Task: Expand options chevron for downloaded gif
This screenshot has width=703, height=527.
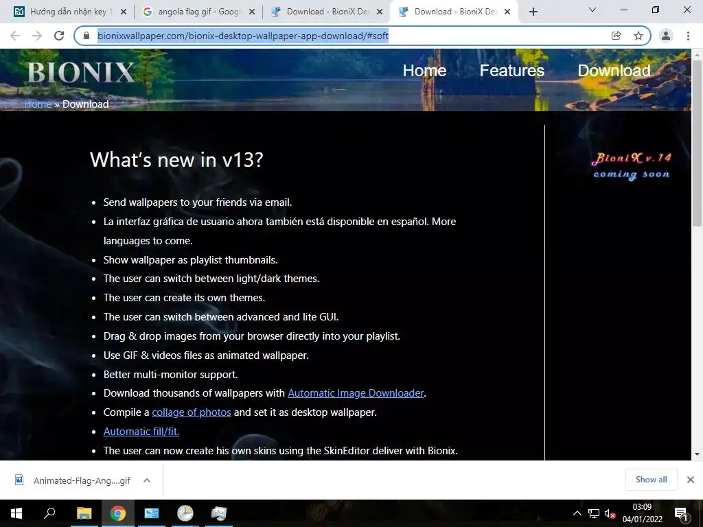Action: (147, 480)
